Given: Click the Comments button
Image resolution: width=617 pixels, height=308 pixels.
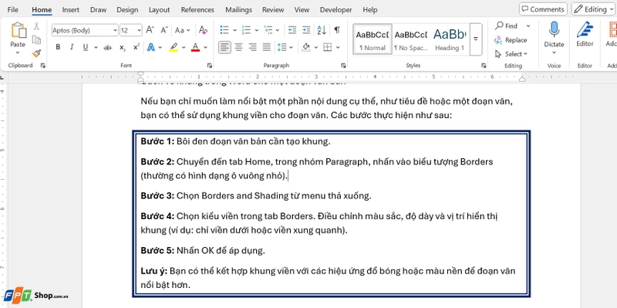Looking at the screenshot, I should [543, 9].
